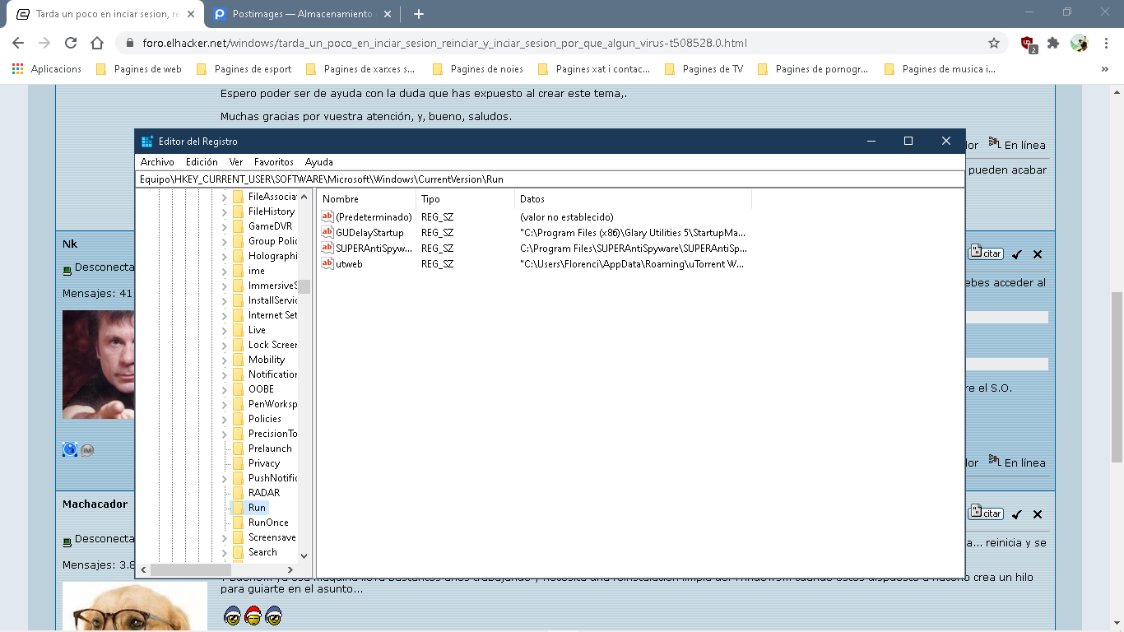Open the Favoritos menu
Image resolution: width=1124 pixels, height=632 pixels.
point(274,162)
